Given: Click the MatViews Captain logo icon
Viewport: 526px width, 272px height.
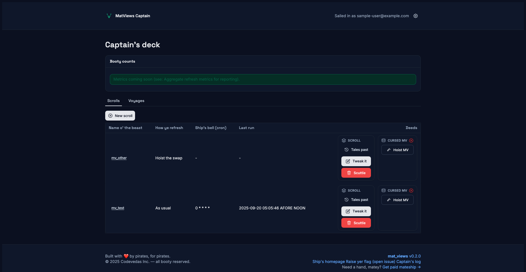Looking at the screenshot, I should tap(109, 16).
